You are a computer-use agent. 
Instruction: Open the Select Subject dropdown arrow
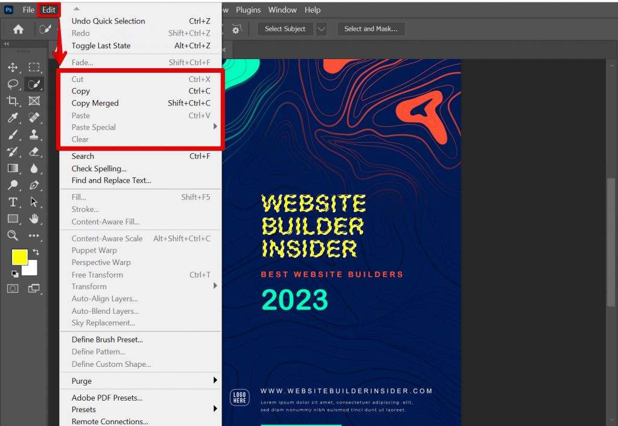point(322,28)
